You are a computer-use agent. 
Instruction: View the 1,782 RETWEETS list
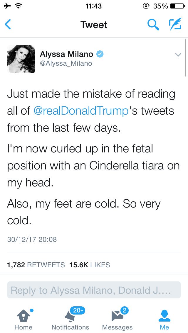click(x=36, y=265)
